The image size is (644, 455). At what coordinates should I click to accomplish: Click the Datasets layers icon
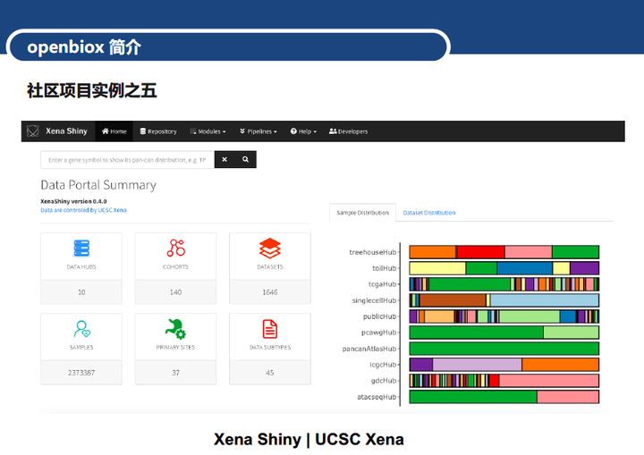[270, 248]
